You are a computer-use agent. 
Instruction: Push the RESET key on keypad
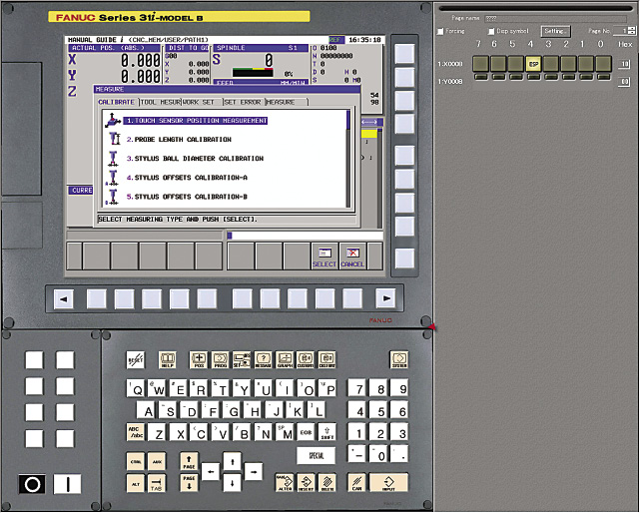click(136, 359)
